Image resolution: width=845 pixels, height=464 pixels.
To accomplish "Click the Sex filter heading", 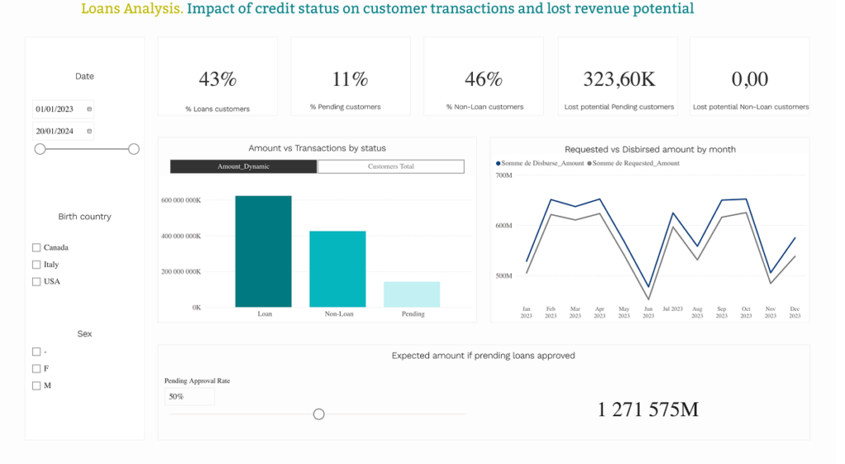I will pyautogui.click(x=85, y=334).
